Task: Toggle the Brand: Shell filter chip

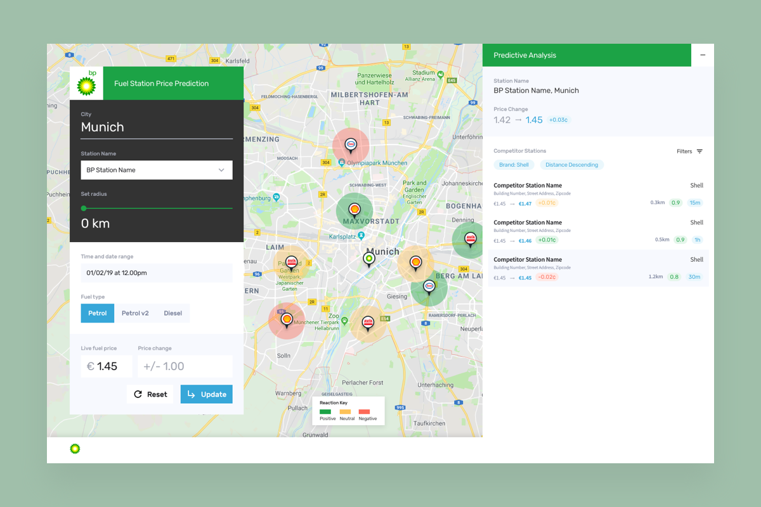Action: [514, 164]
